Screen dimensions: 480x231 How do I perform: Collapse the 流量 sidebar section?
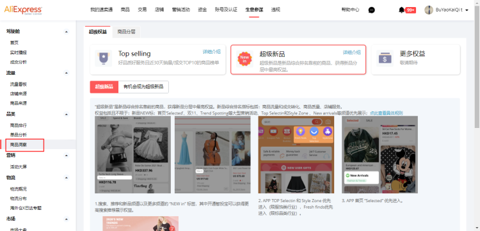pos(67,73)
